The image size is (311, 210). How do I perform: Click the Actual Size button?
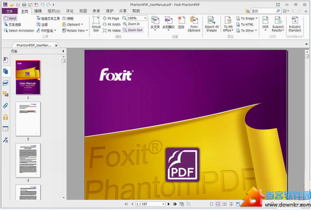pos(96,24)
